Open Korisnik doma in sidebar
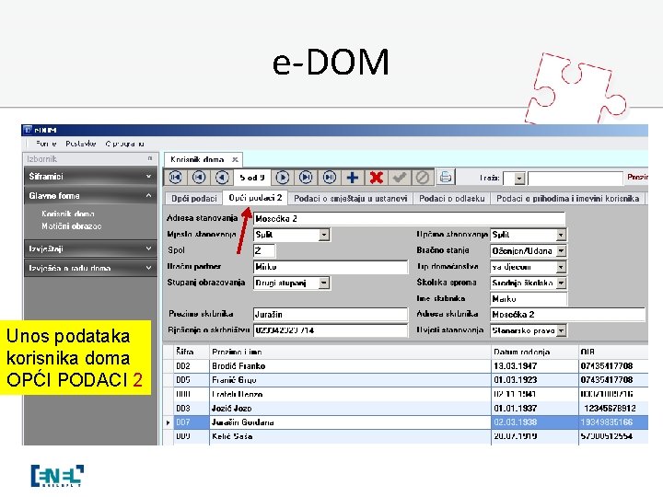 (x=67, y=214)
